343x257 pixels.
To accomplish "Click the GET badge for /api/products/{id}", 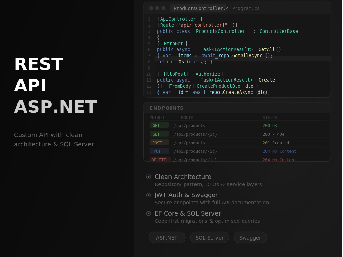I will click(x=159, y=134).
